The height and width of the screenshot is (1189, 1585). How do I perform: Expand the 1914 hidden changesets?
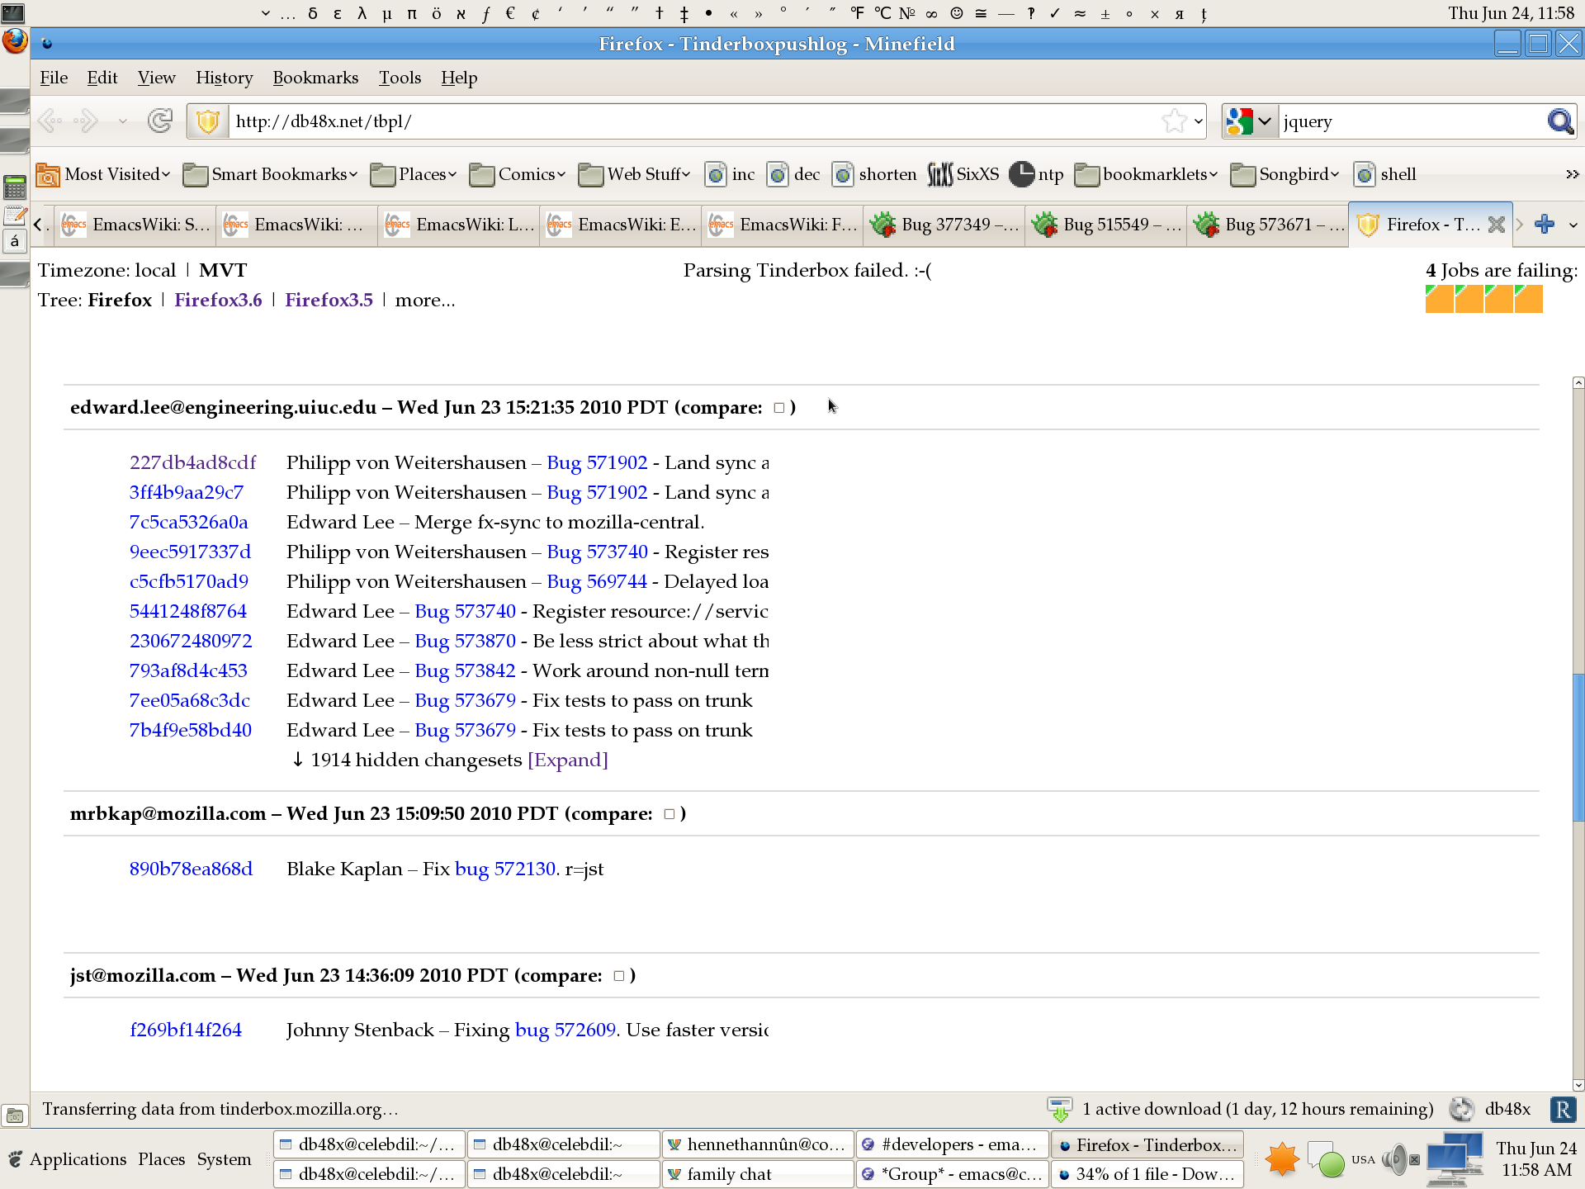click(568, 760)
